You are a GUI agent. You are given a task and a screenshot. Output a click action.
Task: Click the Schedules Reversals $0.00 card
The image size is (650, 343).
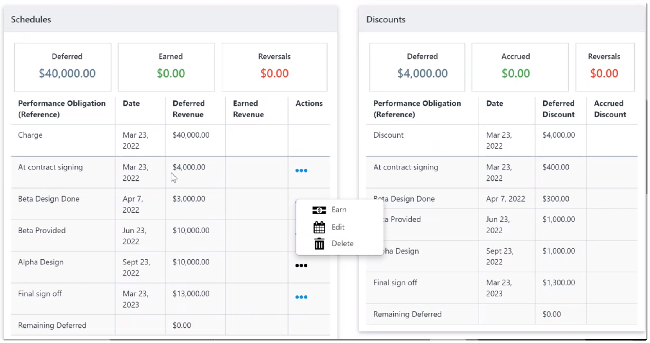click(x=274, y=67)
